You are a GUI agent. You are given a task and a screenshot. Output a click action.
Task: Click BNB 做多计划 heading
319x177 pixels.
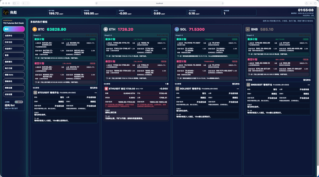(252, 39)
